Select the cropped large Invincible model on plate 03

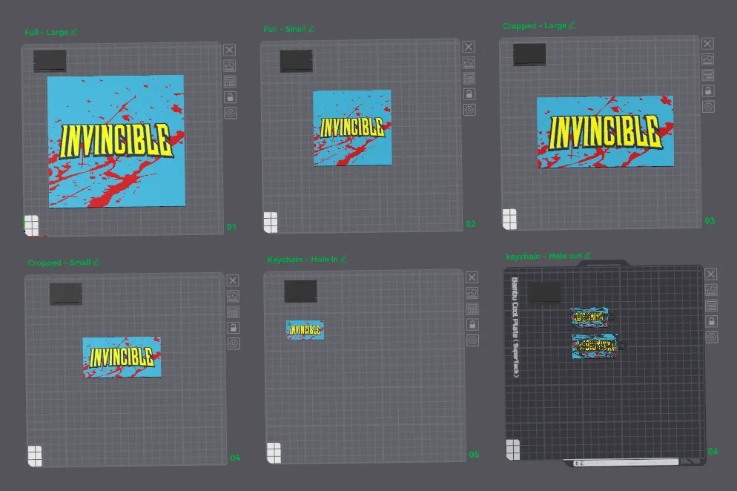coord(605,132)
